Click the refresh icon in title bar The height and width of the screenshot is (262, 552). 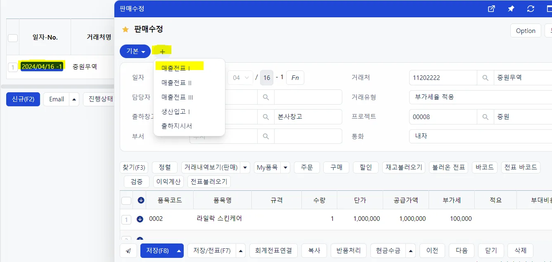[531, 9]
